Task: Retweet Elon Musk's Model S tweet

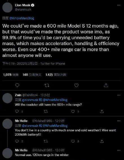Action: click(47, 85)
